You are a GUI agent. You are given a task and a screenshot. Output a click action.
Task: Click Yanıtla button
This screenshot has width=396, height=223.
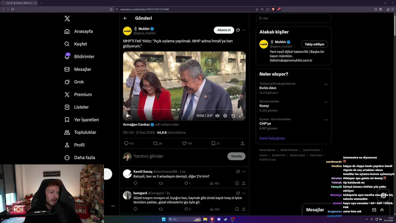[236, 156]
